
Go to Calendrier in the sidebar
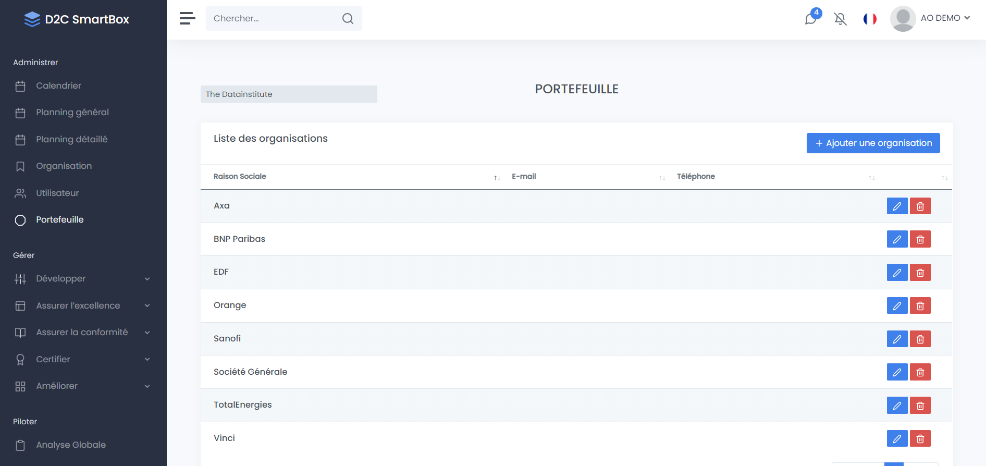[58, 86]
